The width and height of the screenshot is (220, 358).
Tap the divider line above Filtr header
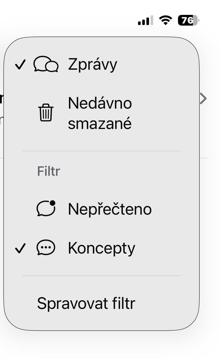point(101,151)
